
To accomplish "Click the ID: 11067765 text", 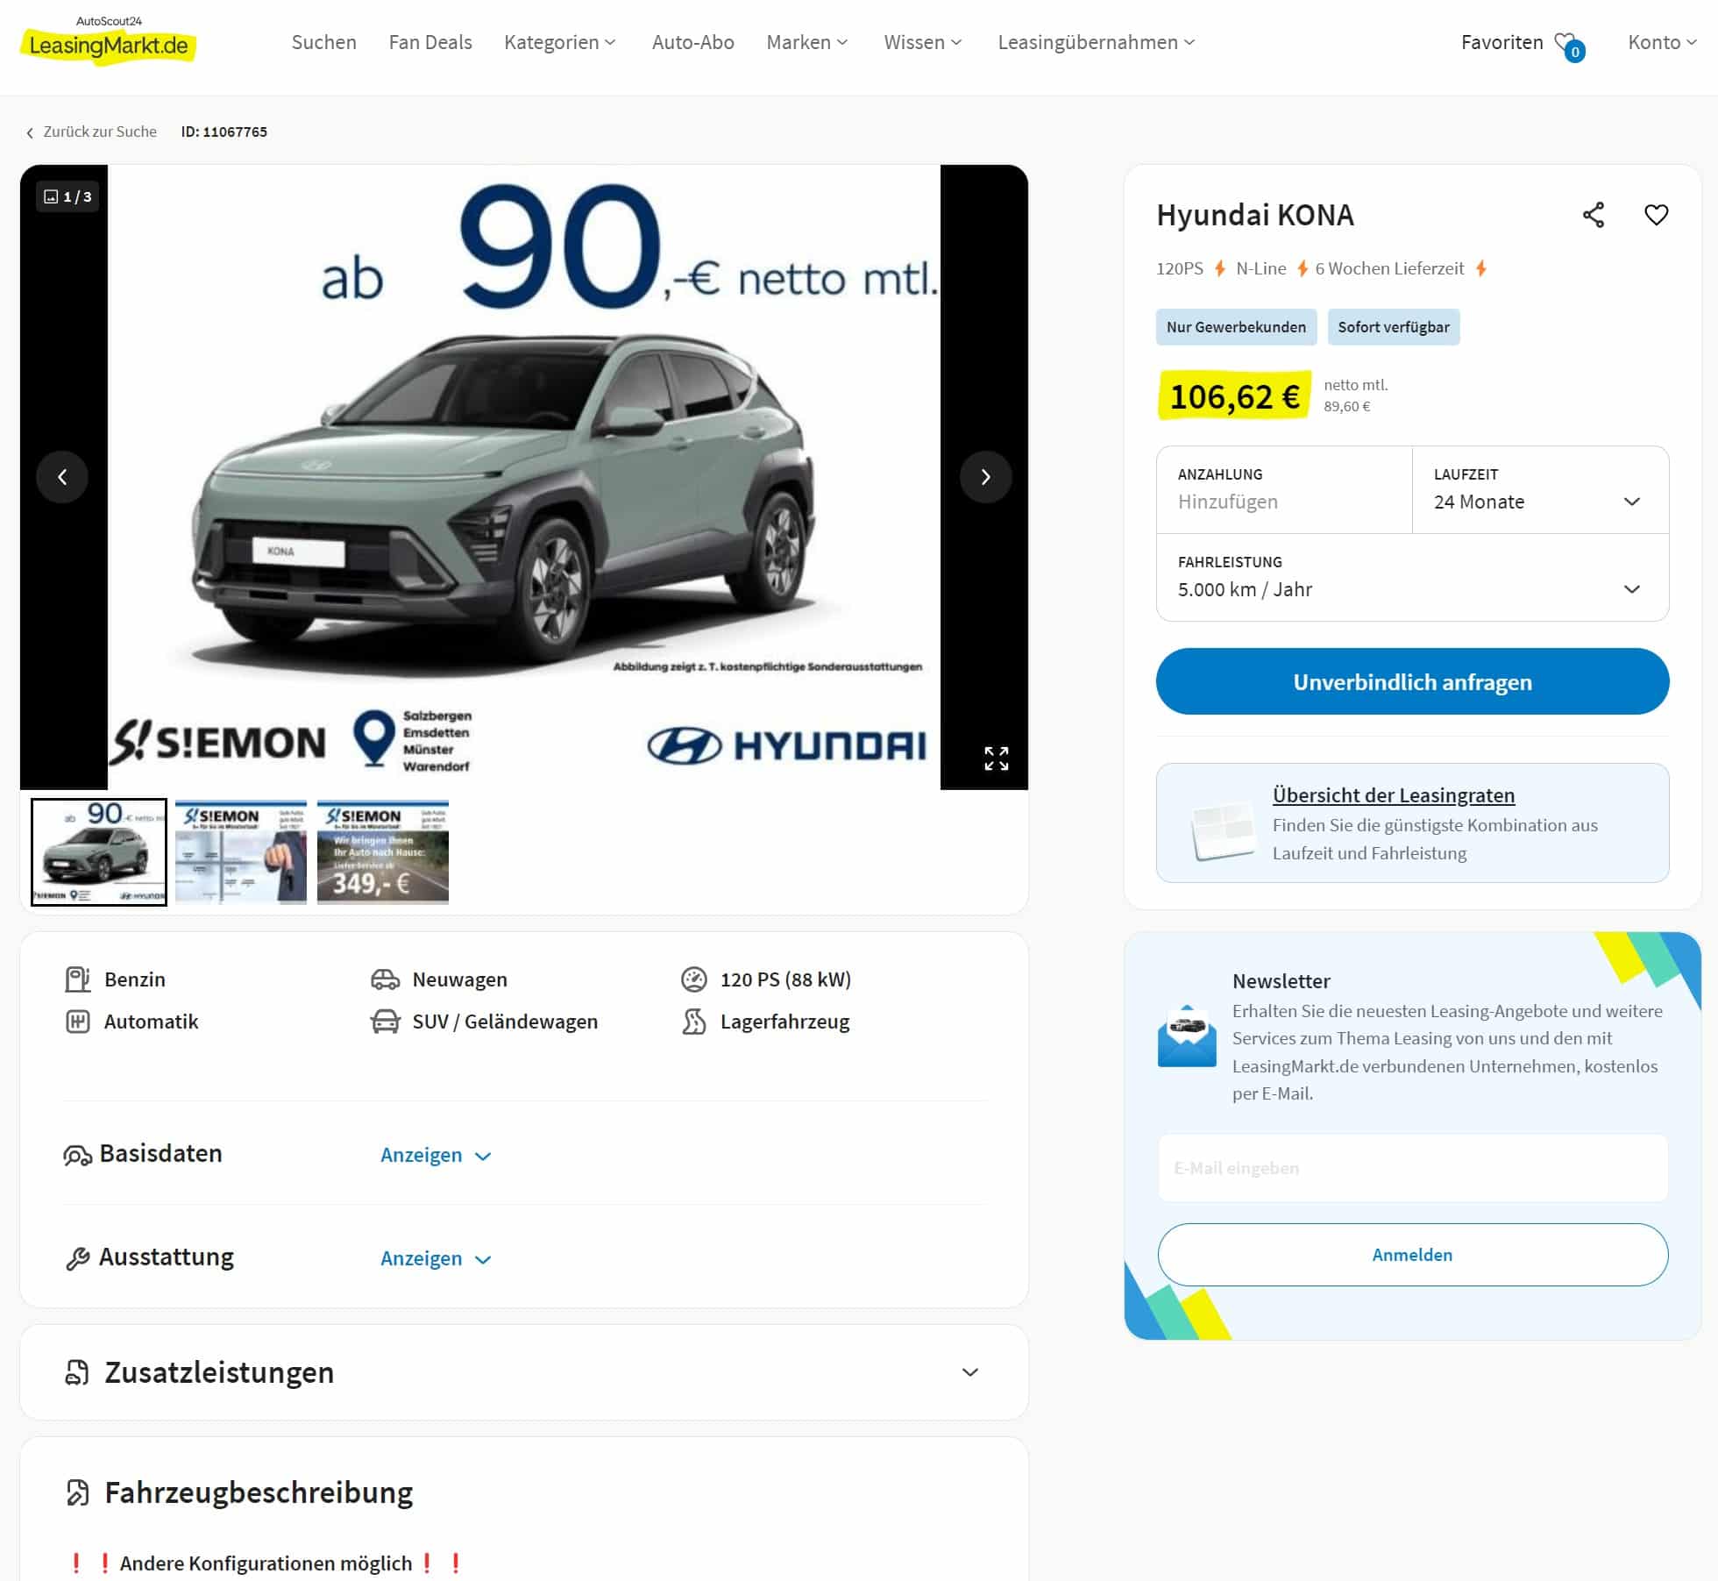I will click(x=224, y=132).
